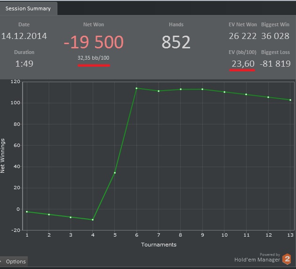Image resolution: width=296 pixels, height=269 pixels.
Task: Click the Net Winnings y-axis label
Action: tap(2, 155)
